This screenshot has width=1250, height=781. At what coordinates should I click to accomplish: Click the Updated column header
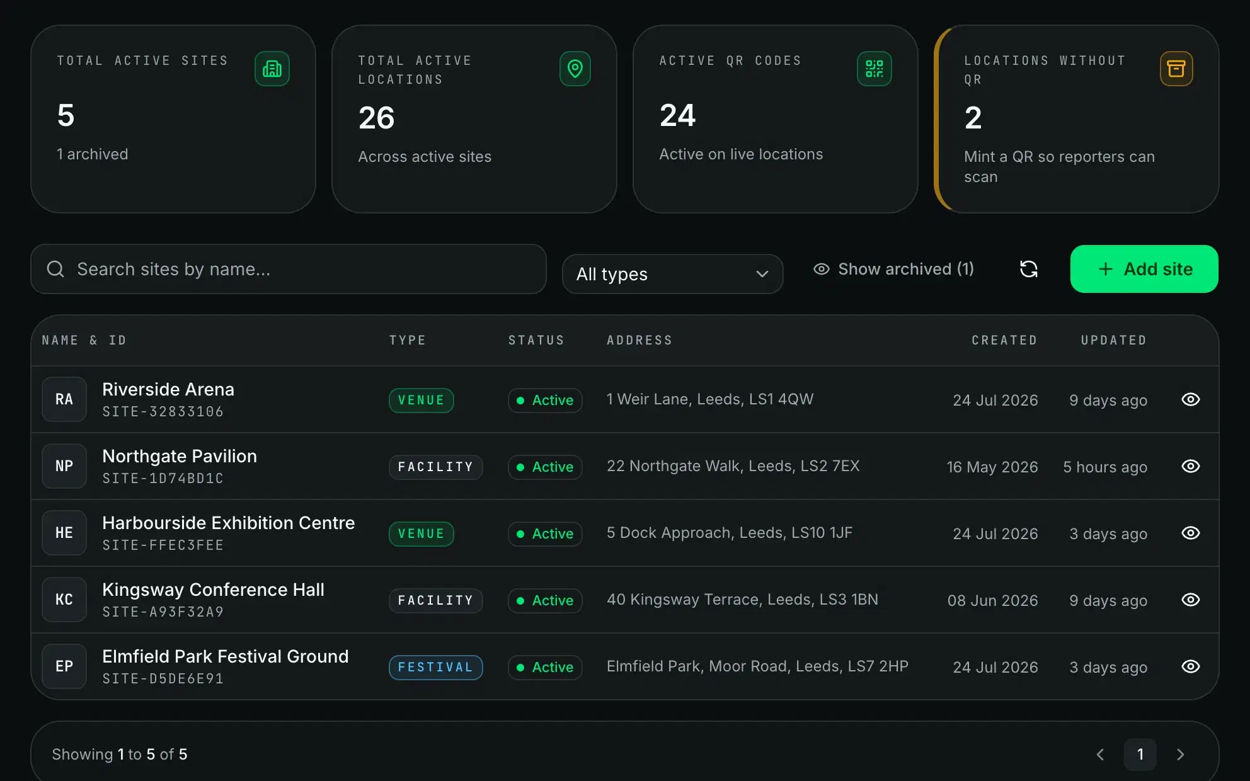tap(1114, 340)
